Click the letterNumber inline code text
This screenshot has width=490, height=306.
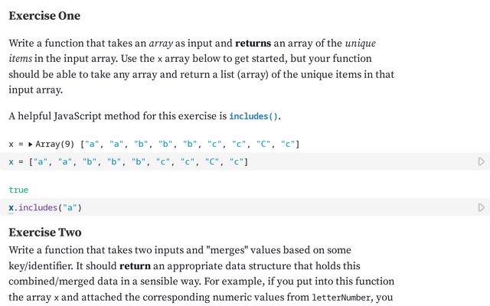(x=341, y=298)
